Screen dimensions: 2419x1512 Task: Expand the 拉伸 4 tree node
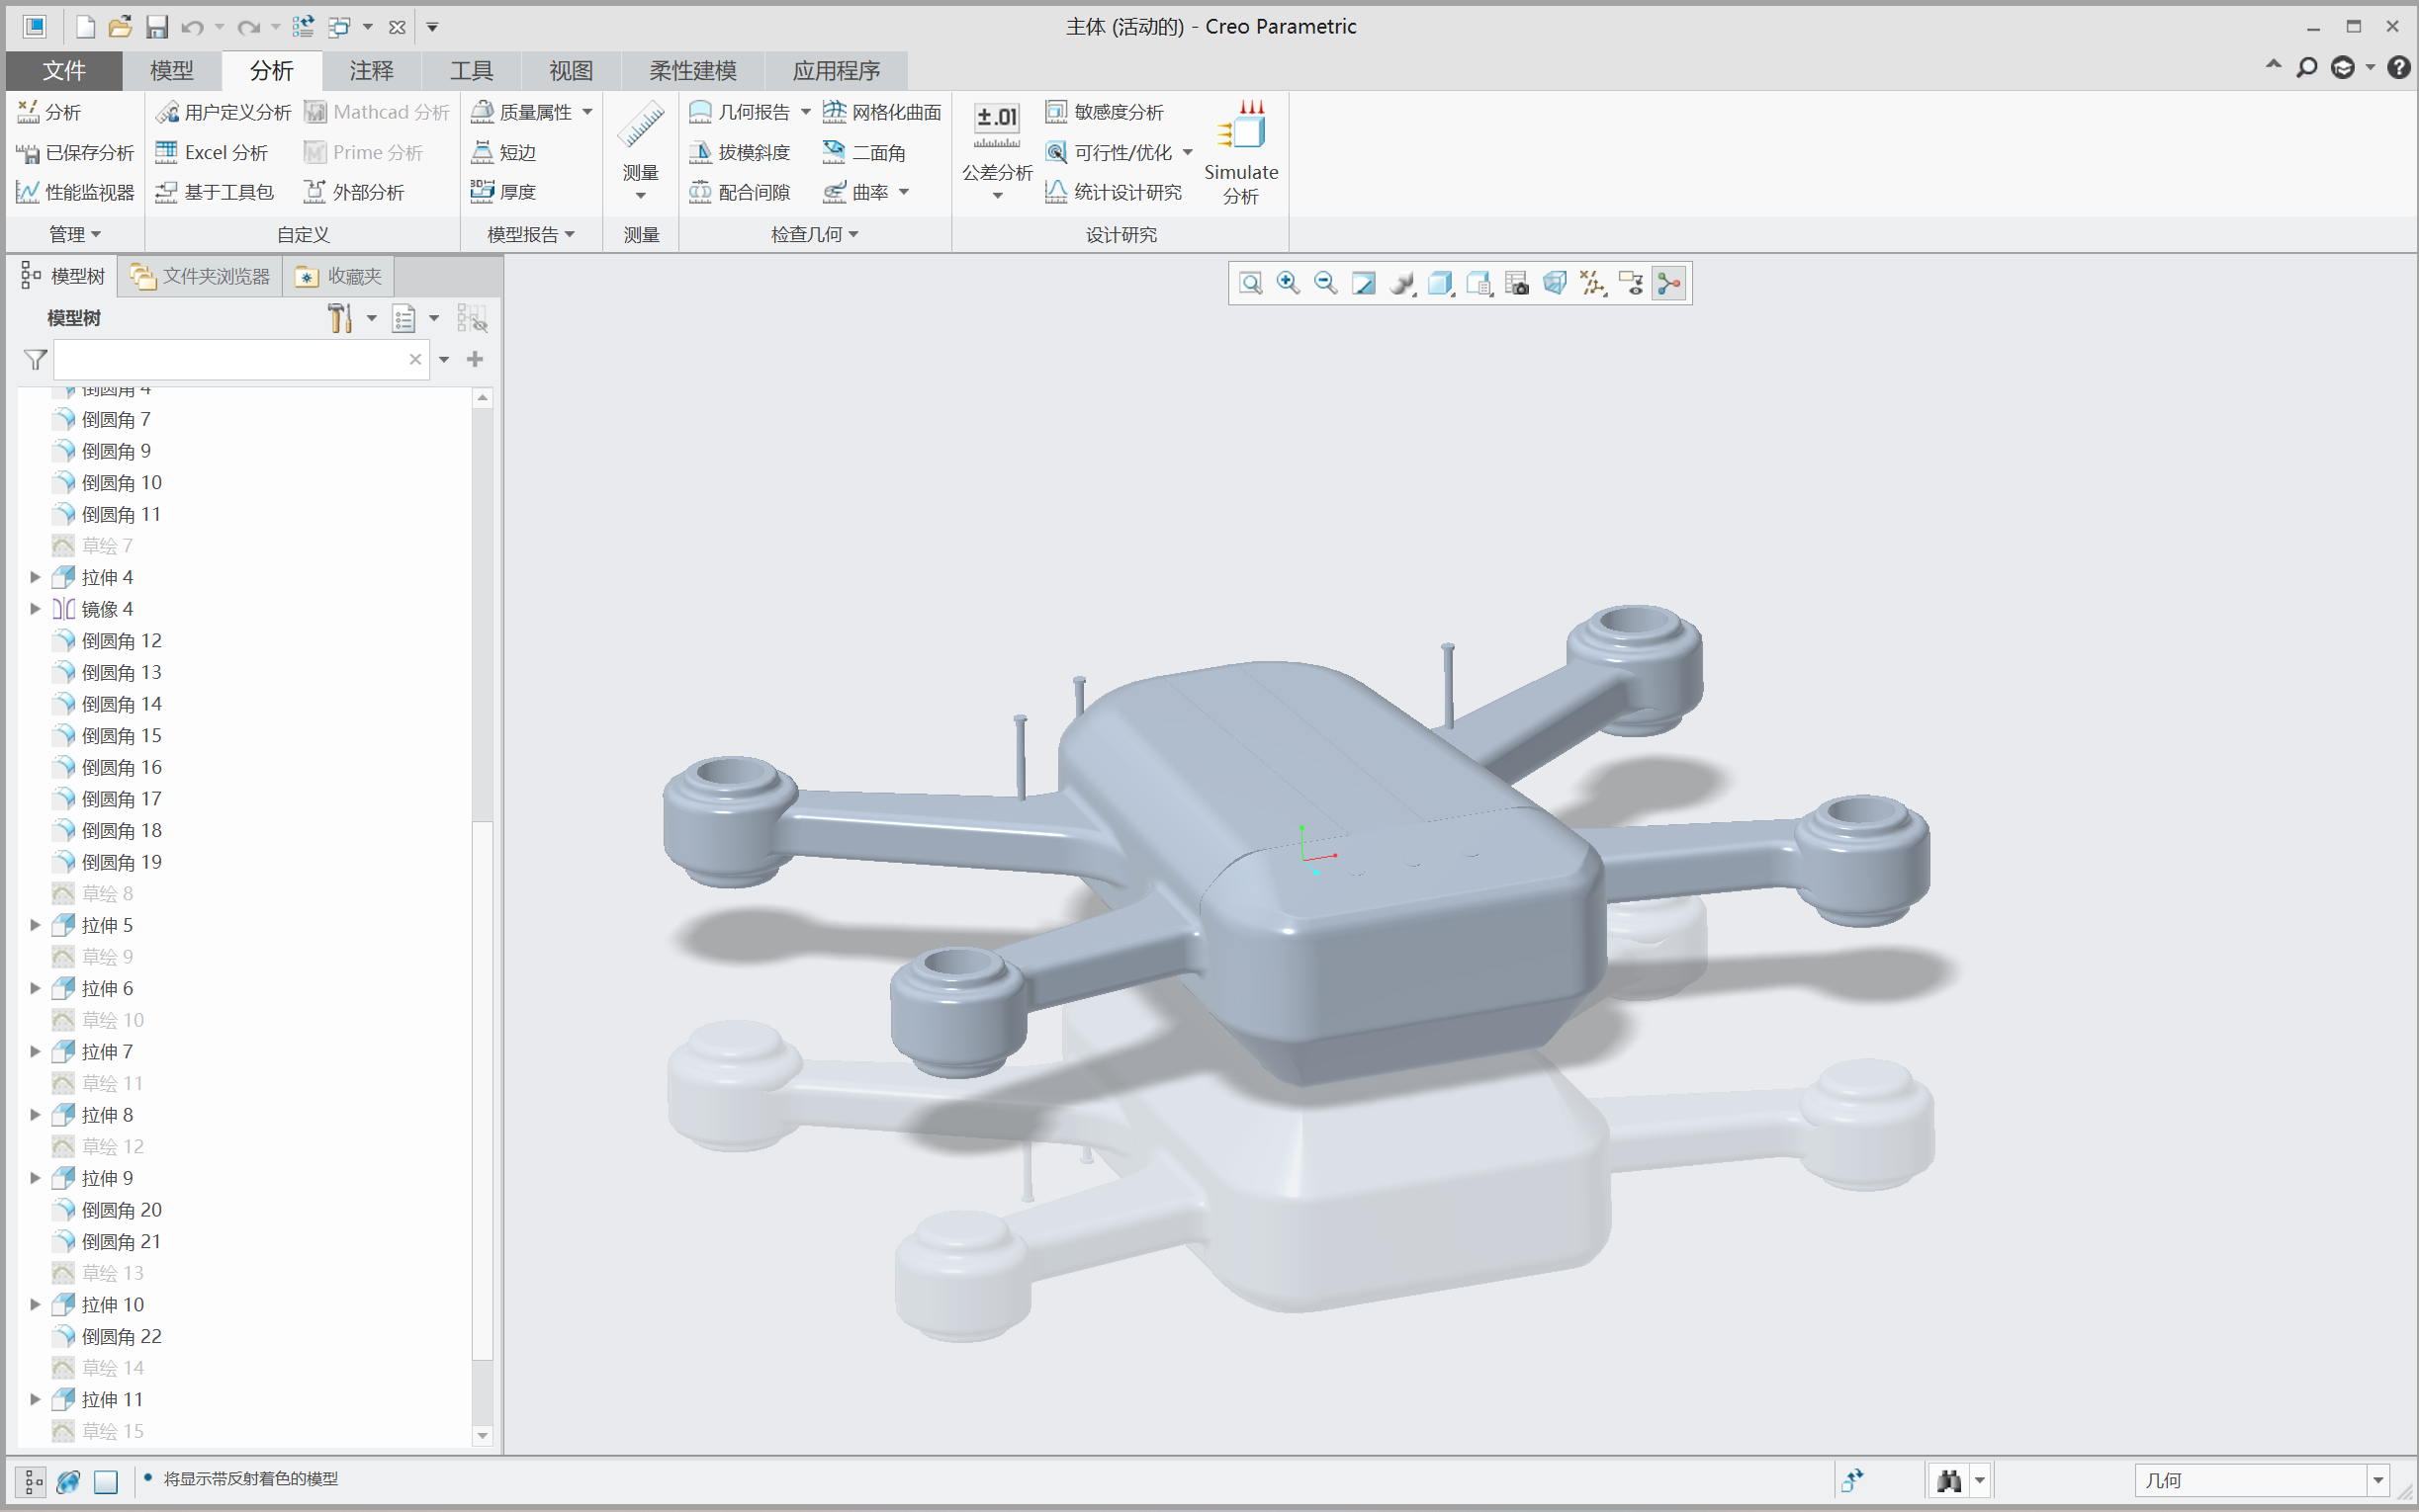coord(35,577)
